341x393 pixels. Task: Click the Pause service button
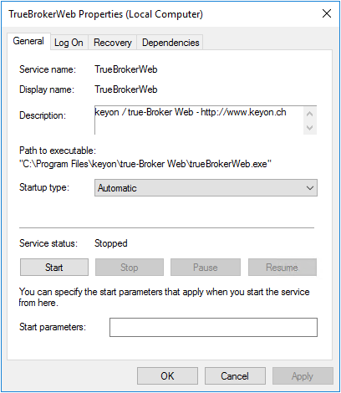pyautogui.click(x=206, y=268)
